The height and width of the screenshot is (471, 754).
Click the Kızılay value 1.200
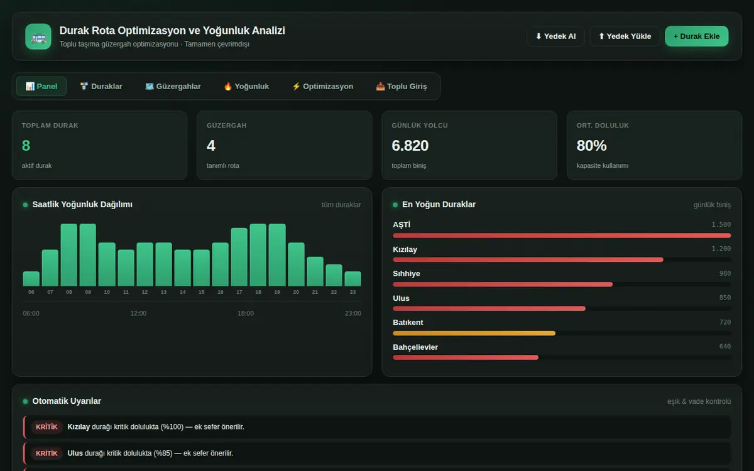(x=721, y=249)
